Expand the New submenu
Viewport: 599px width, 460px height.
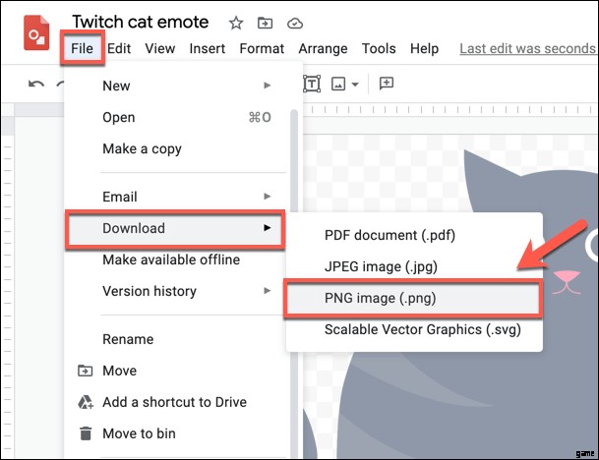tap(175, 86)
